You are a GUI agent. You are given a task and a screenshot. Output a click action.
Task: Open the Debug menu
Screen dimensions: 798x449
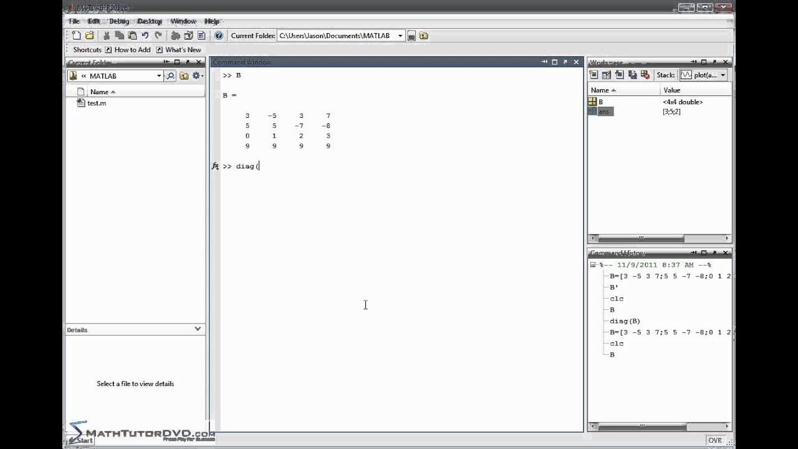coord(119,21)
